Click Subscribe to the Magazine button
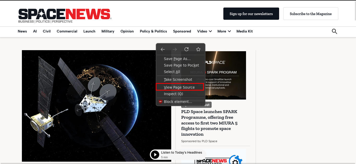Screen dimensions: 356x164 [x=311, y=14]
